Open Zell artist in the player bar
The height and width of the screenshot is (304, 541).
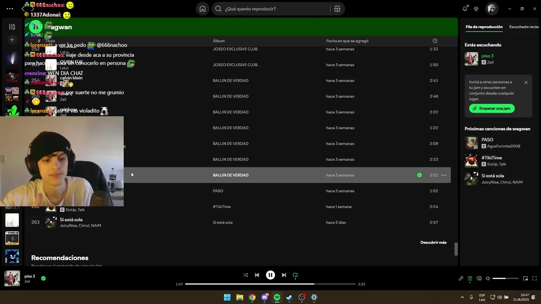pyautogui.click(x=27, y=282)
